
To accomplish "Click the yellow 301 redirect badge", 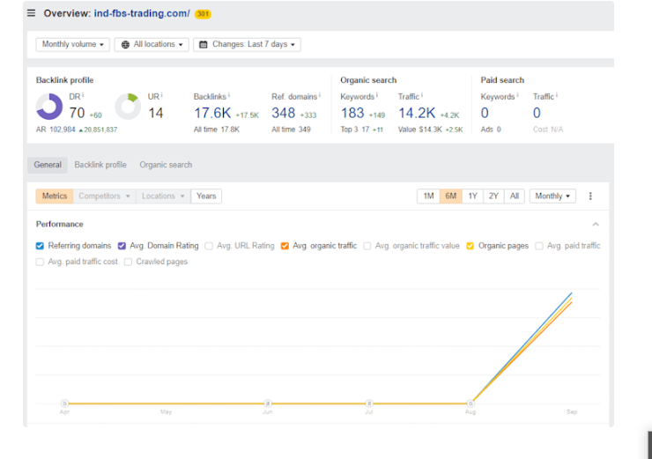I will 203,14.
